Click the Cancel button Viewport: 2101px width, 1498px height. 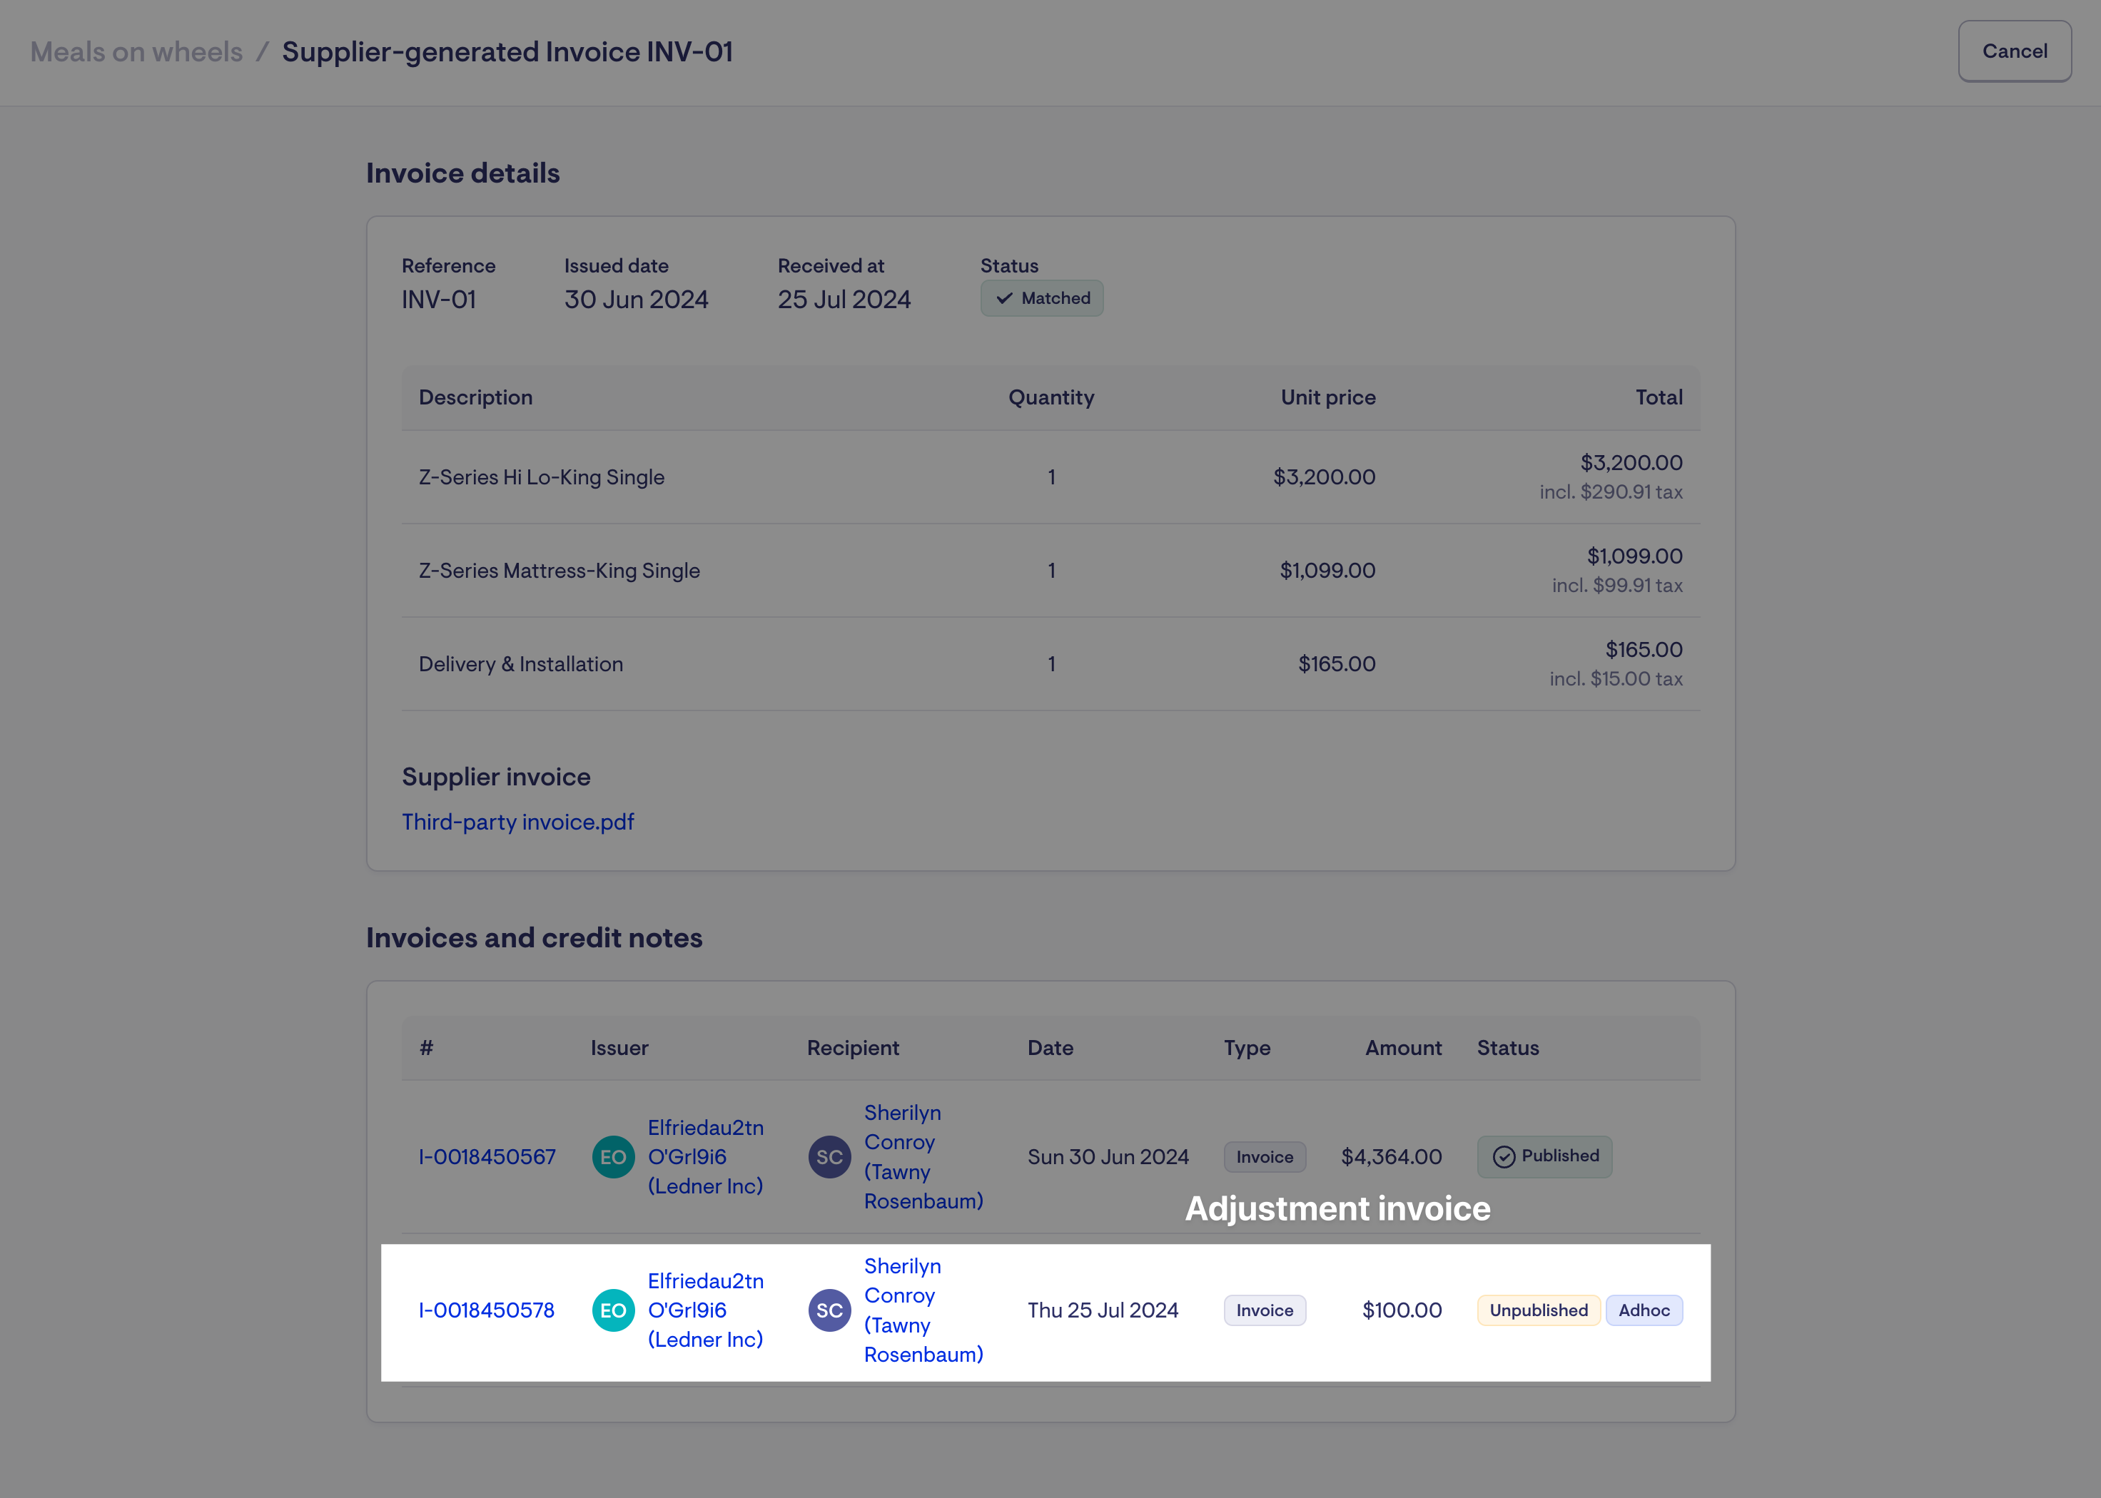pyautogui.click(x=2014, y=51)
